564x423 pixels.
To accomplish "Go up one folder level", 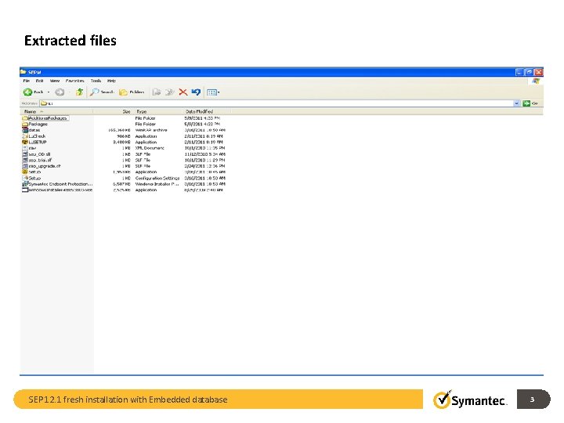I will click(x=79, y=92).
